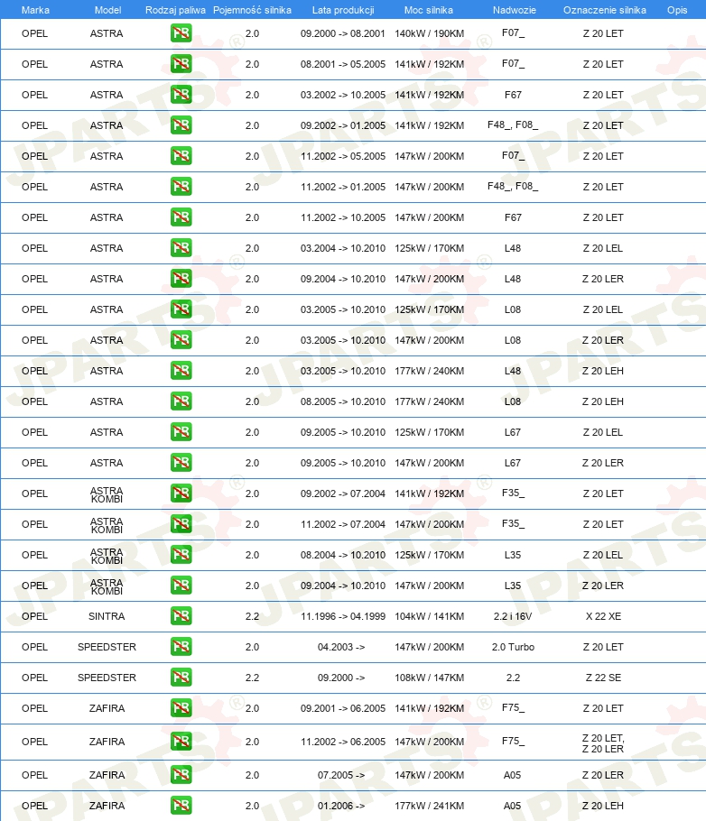Select the '177kW / 241KM' power cell
Screen dimensions: 706x821
[x=429, y=806]
